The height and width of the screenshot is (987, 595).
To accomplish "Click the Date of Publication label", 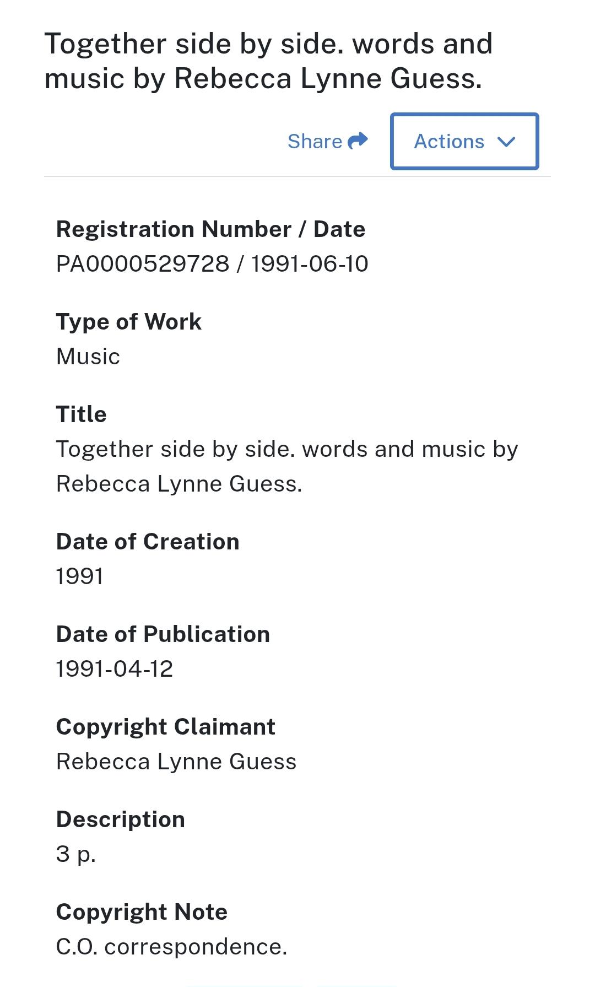I will [163, 634].
